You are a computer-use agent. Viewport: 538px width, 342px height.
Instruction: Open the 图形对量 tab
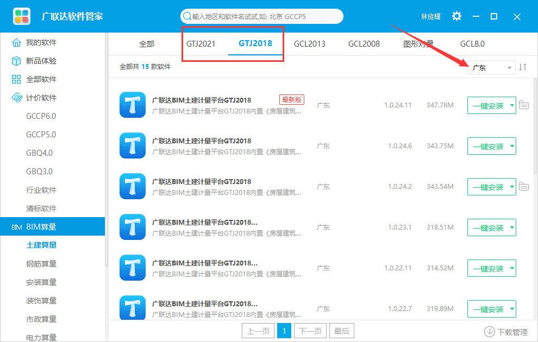pyautogui.click(x=418, y=44)
